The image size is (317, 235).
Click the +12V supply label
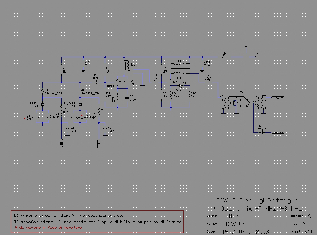tap(255, 54)
